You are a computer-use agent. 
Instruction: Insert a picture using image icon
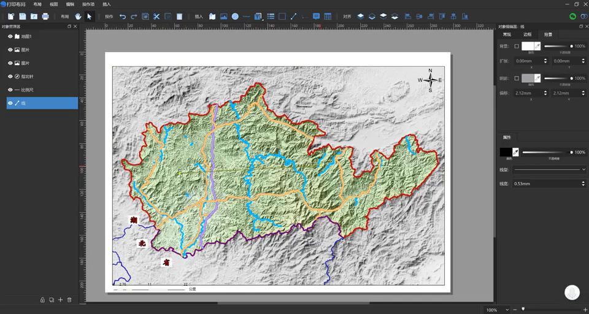tap(223, 17)
